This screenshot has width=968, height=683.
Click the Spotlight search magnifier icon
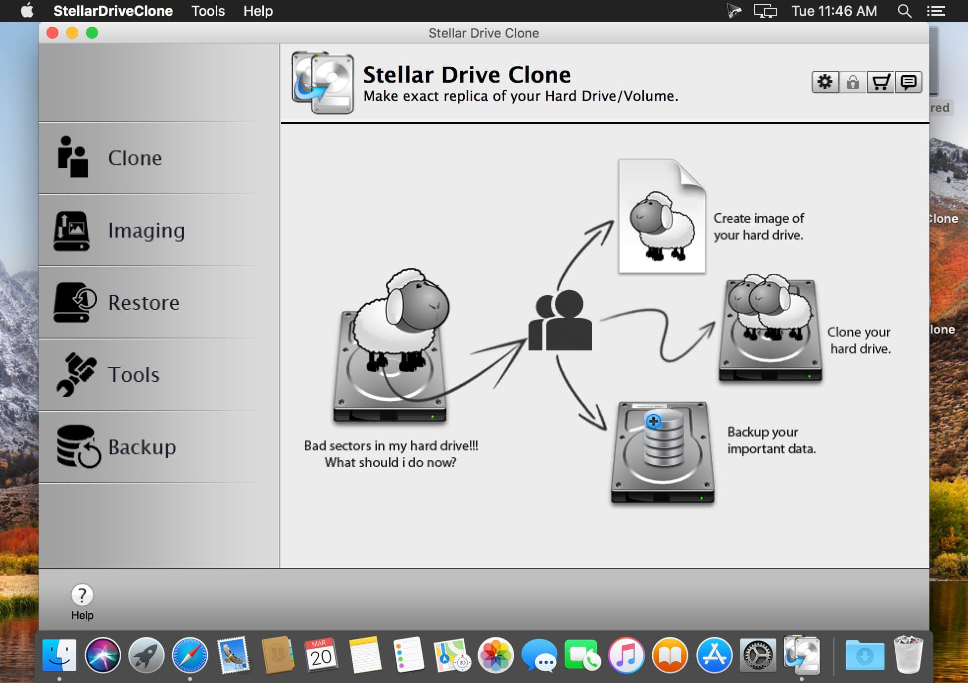[x=904, y=11]
